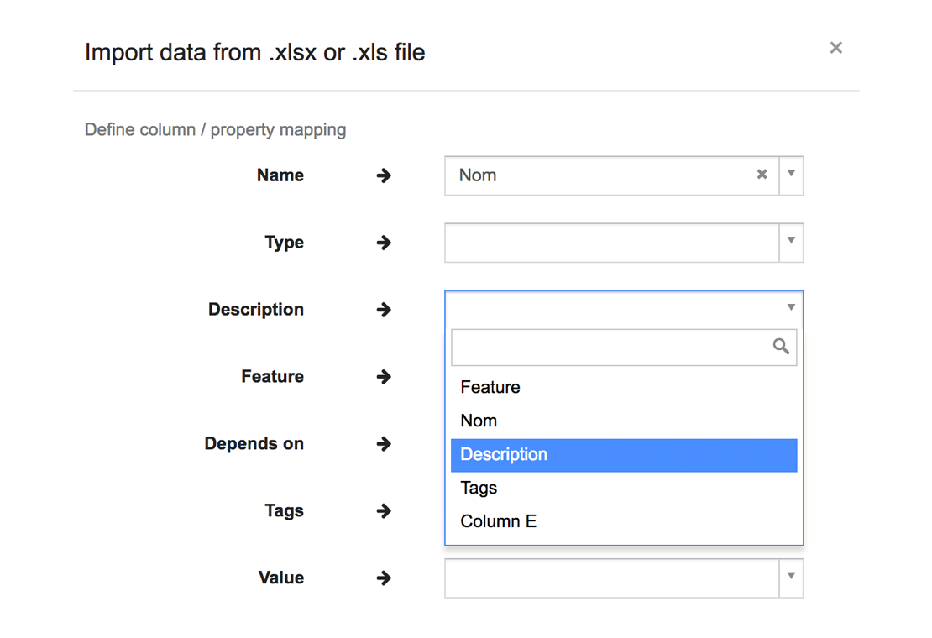Collapse the Description dropdown arrow

tap(791, 308)
